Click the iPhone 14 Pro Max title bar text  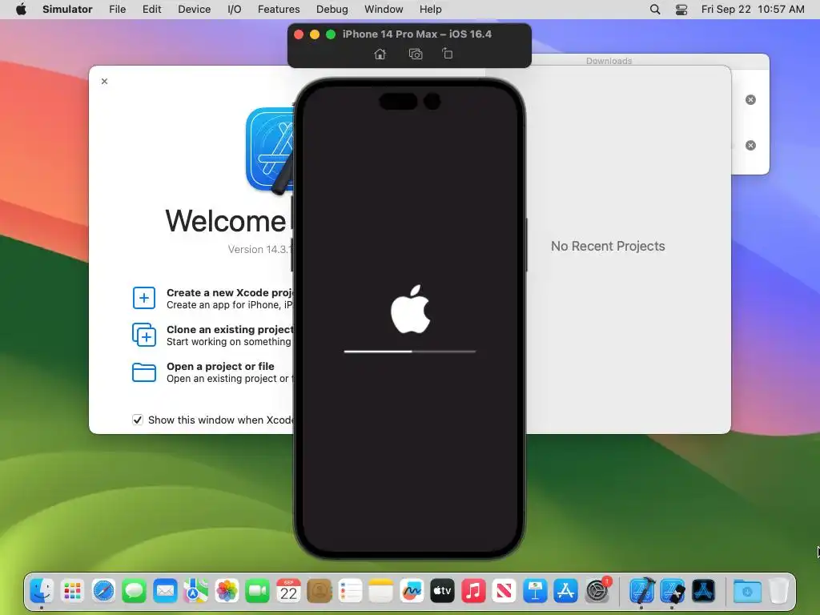pyautogui.click(x=416, y=34)
